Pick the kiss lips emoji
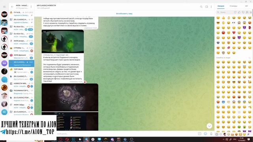 coord(228,48)
